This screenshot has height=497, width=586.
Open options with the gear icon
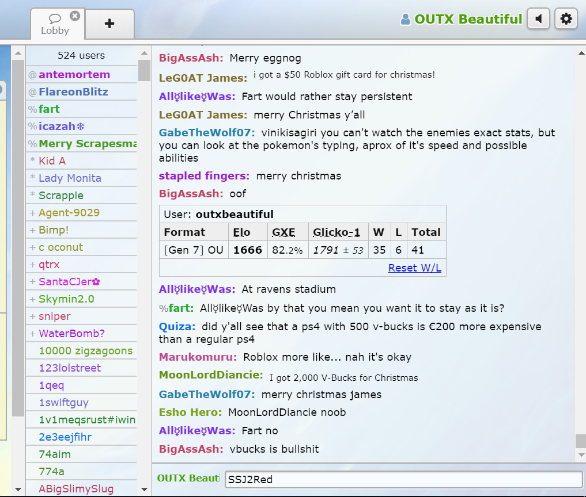566,18
